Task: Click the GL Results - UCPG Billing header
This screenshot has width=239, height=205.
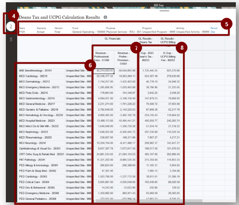Action: (168, 41)
